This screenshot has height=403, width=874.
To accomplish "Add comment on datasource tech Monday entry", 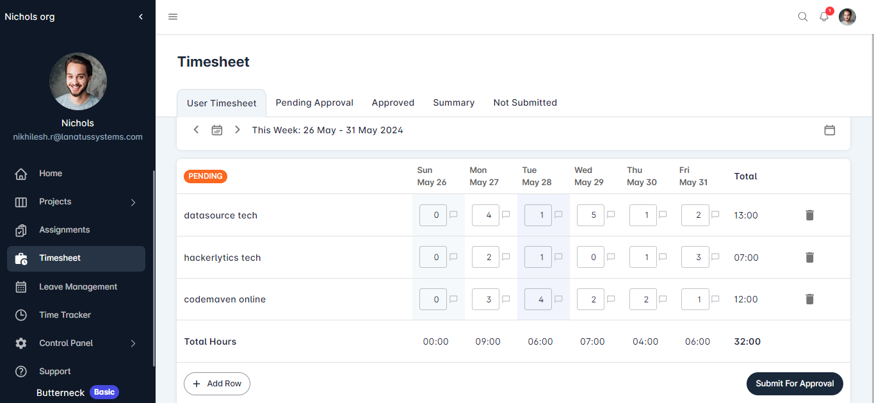I will [x=506, y=215].
